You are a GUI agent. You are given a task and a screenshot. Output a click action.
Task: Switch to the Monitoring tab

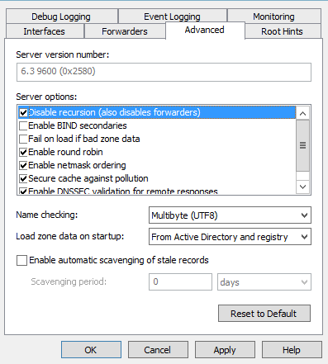[274, 17]
